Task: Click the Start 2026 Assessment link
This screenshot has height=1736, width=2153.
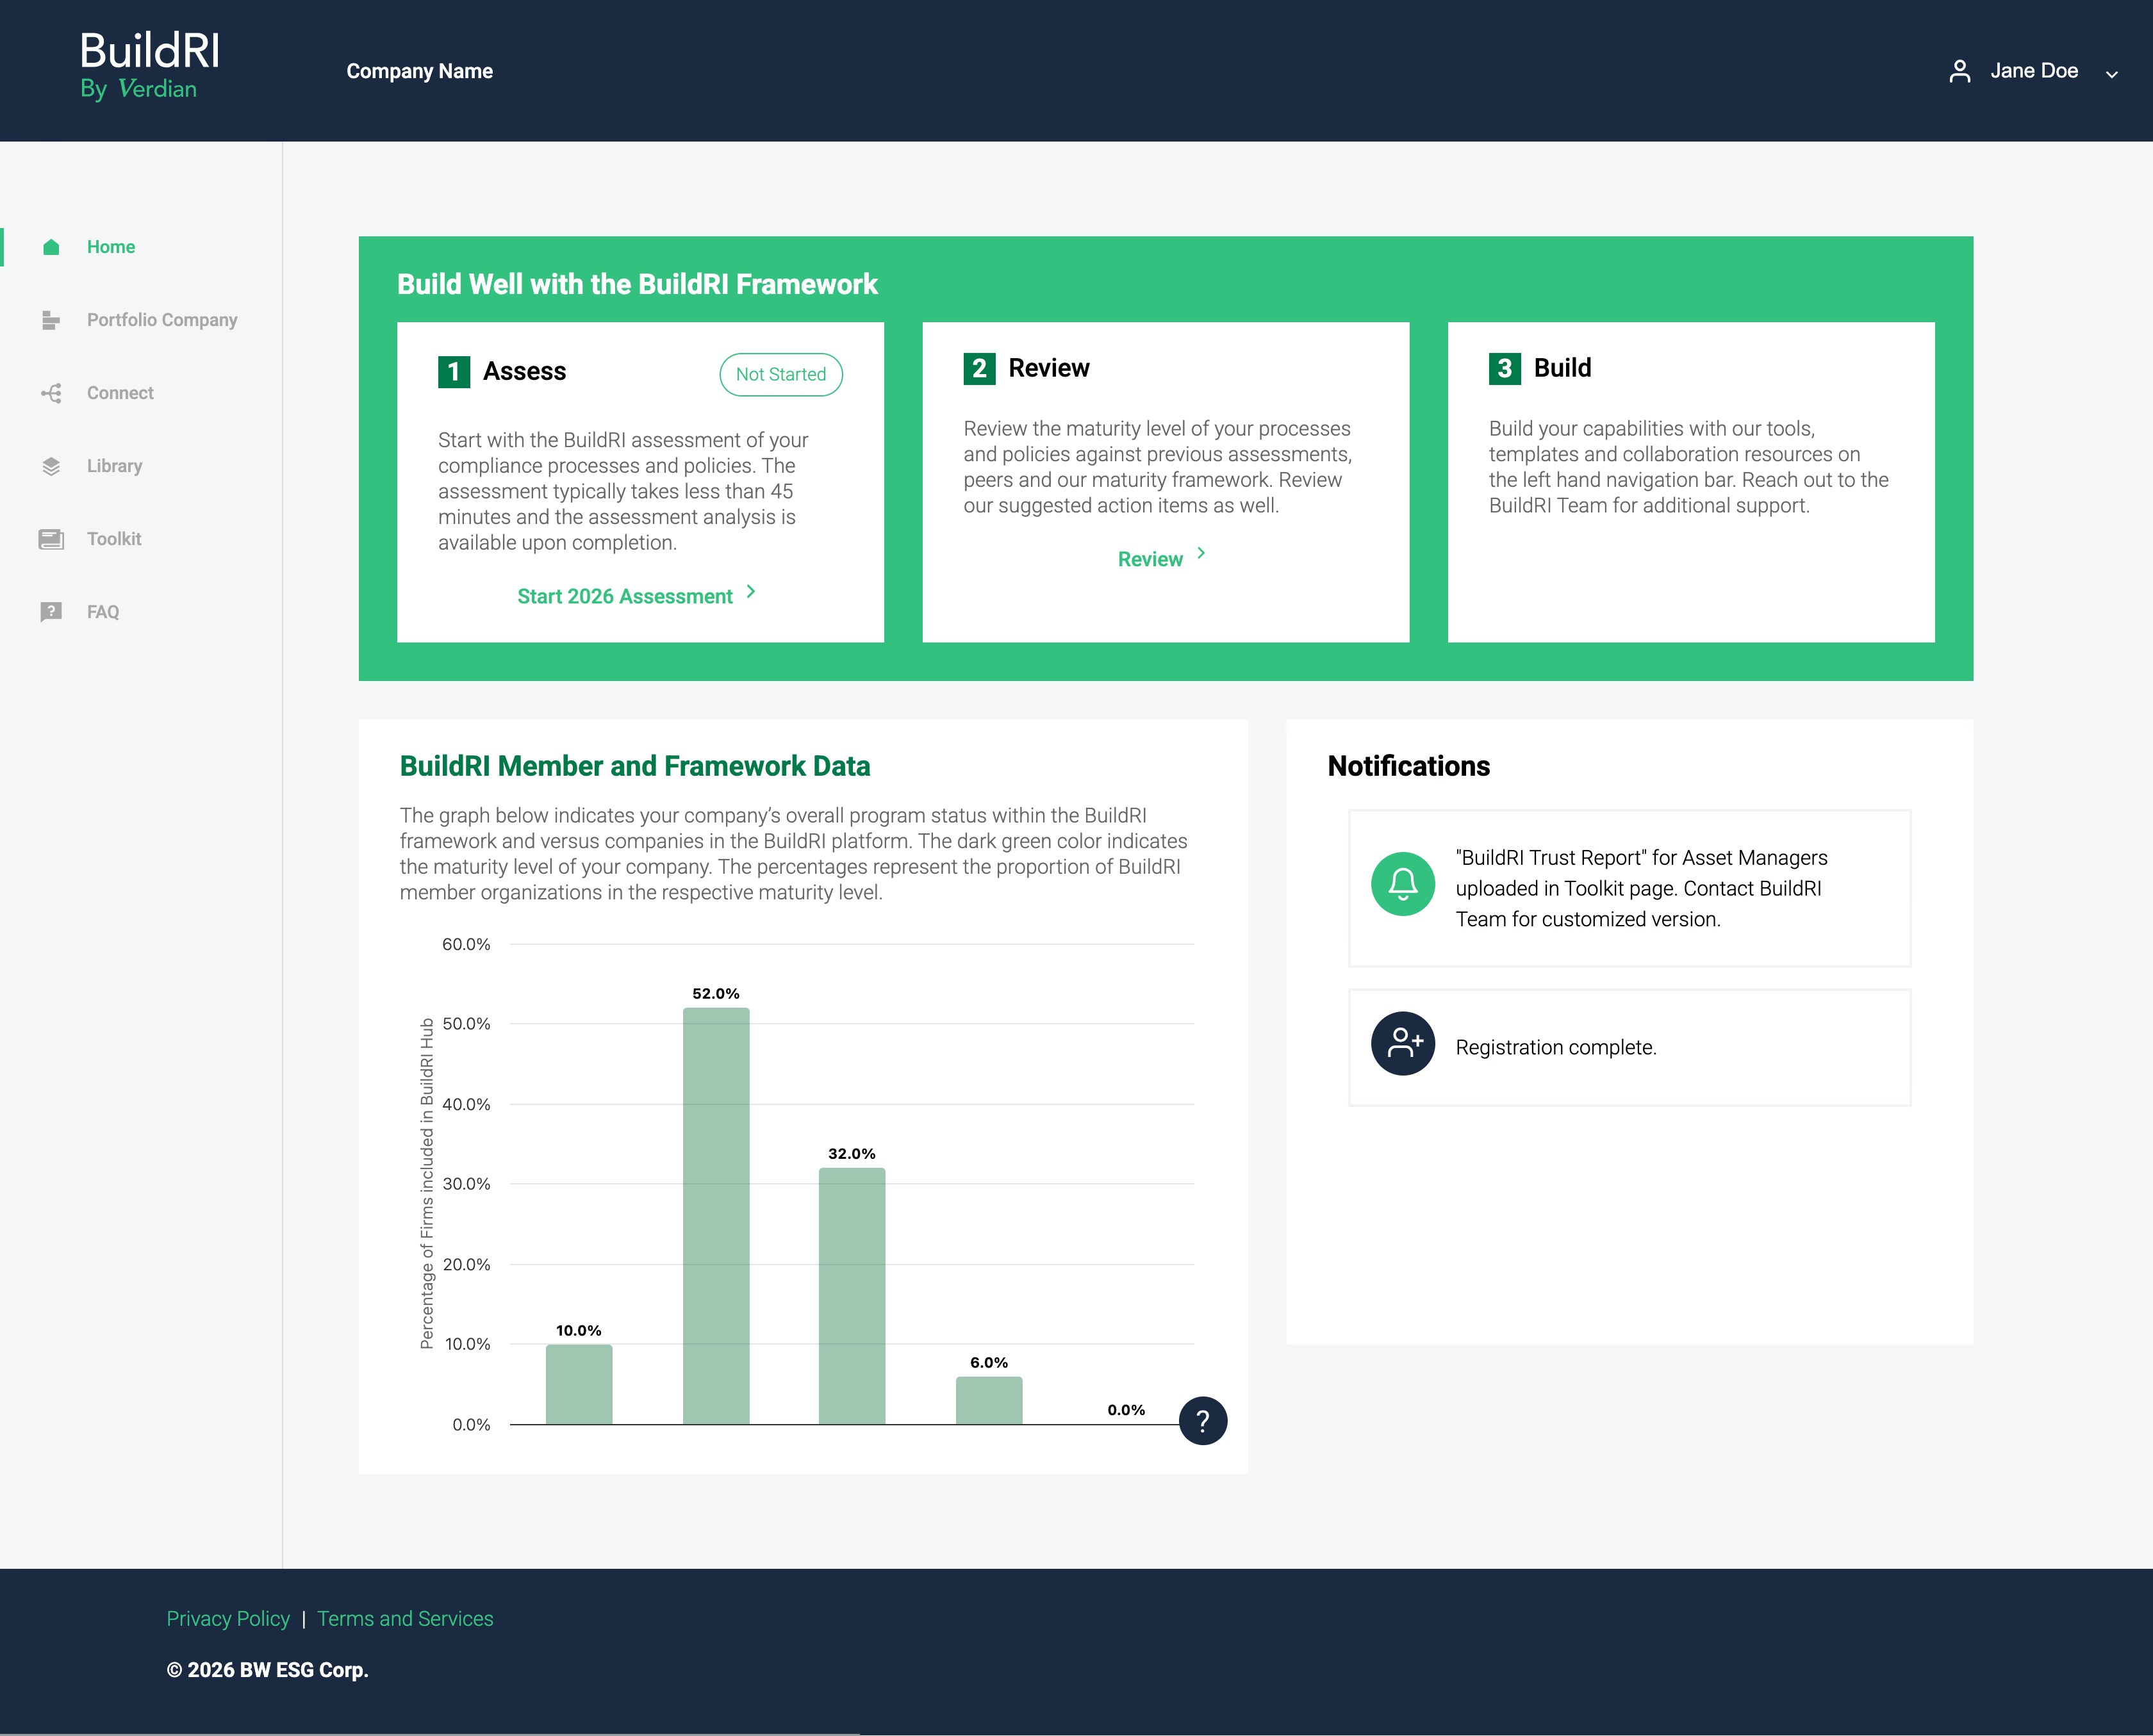Action: 624,596
